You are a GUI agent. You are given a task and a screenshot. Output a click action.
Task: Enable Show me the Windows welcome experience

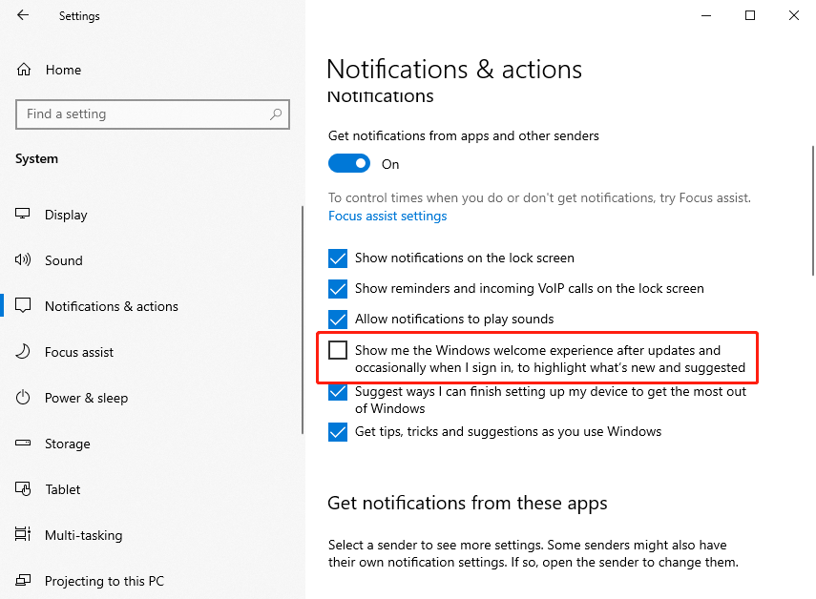click(338, 350)
